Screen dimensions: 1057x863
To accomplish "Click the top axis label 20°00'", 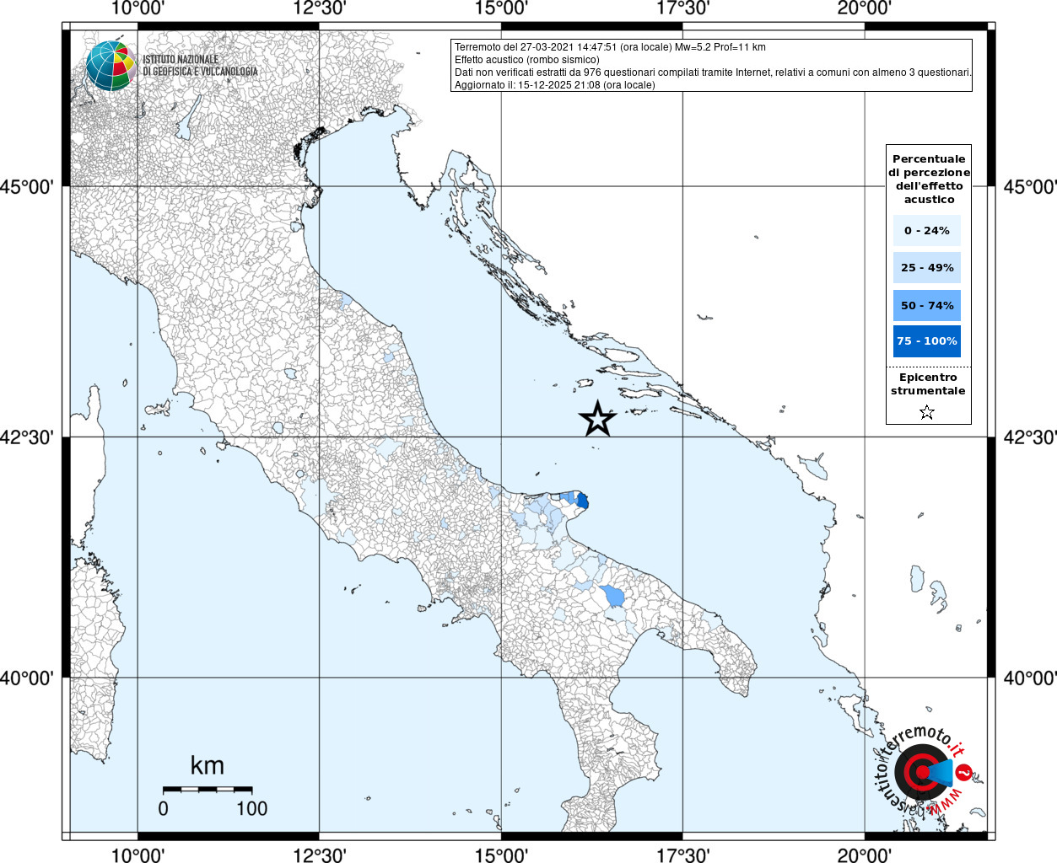I will 865,8.
